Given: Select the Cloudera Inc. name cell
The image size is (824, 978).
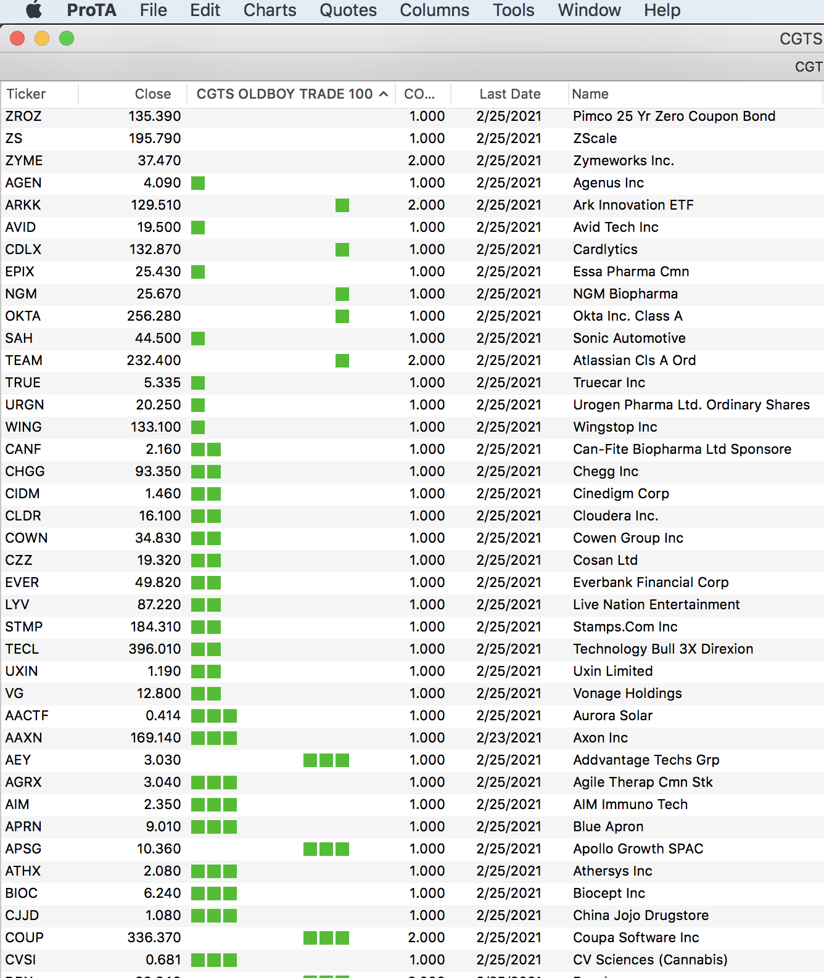Looking at the screenshot, I should (616, 516).
